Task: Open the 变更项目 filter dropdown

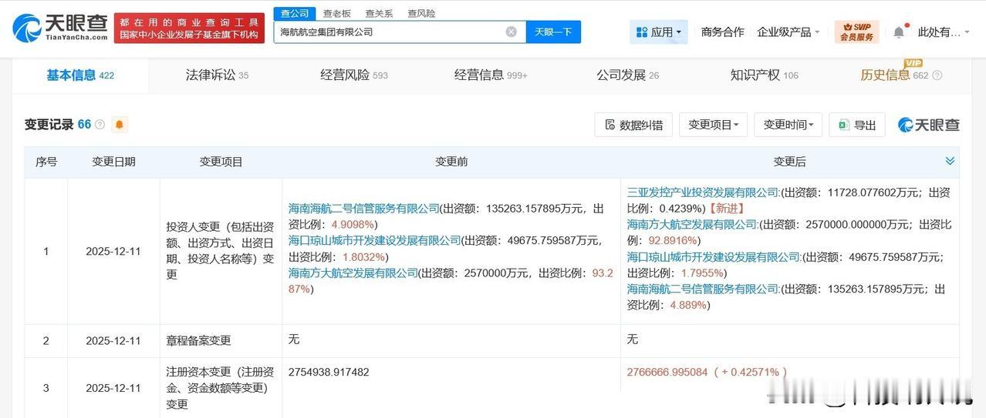Action: coord(713,125)
